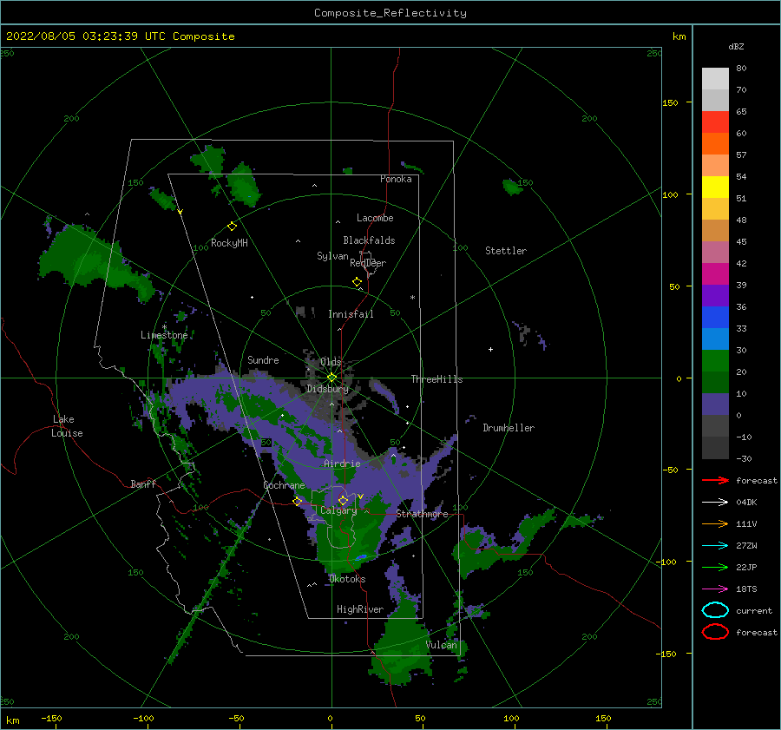Click the yellow diamond marker below RedDeer

[x=358, y=282]
